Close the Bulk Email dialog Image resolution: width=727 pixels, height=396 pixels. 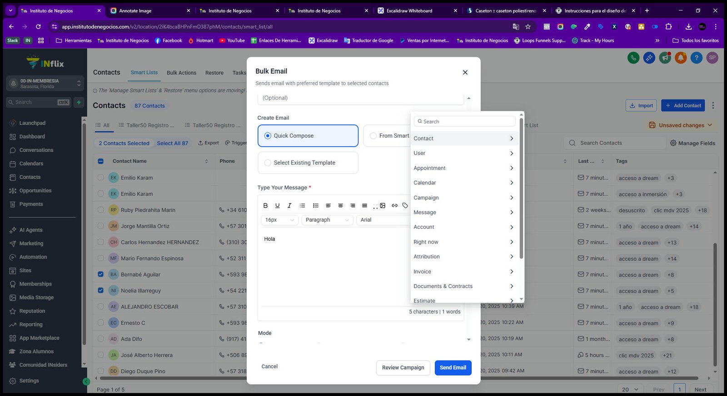[465, 72]
